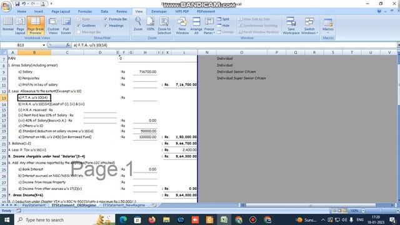
Task: Open the Page Layout ribbon tab
Action: (x=61, y=11)
